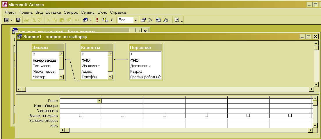Open the Правка menu
The width and height of the screenshot is (321, 139).
26,12
